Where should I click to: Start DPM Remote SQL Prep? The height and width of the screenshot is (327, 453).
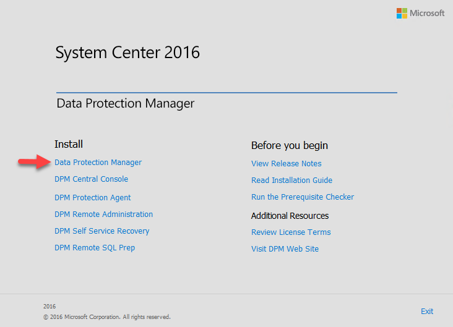[95, 248]
